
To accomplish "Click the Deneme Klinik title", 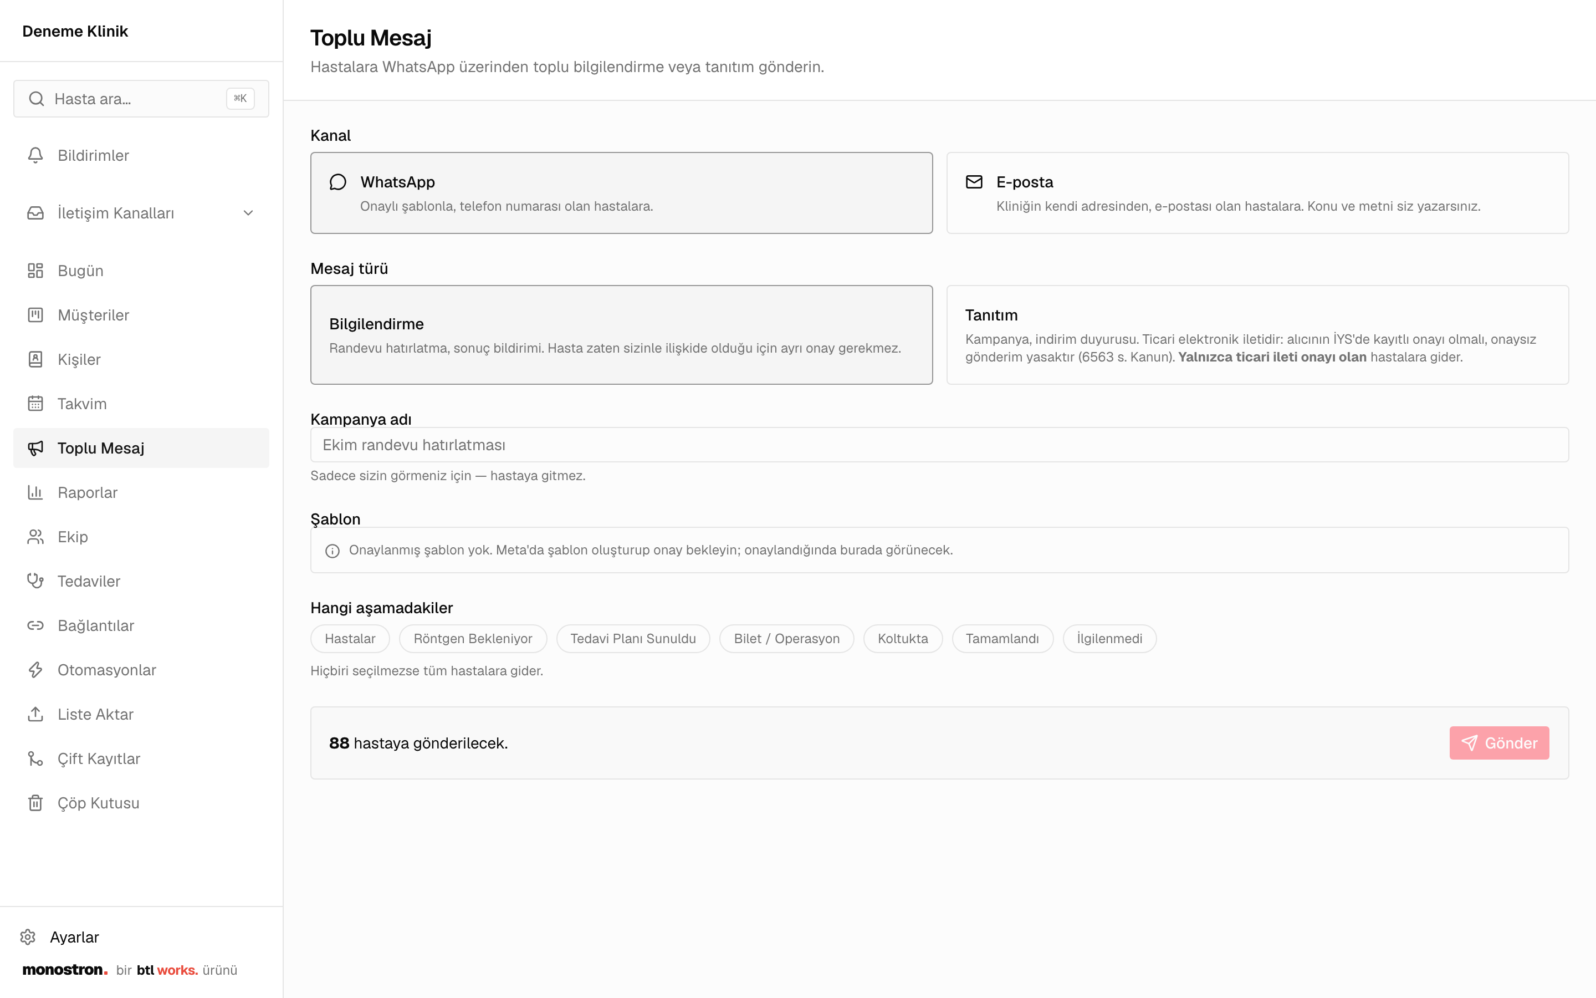I will point(75,31).
